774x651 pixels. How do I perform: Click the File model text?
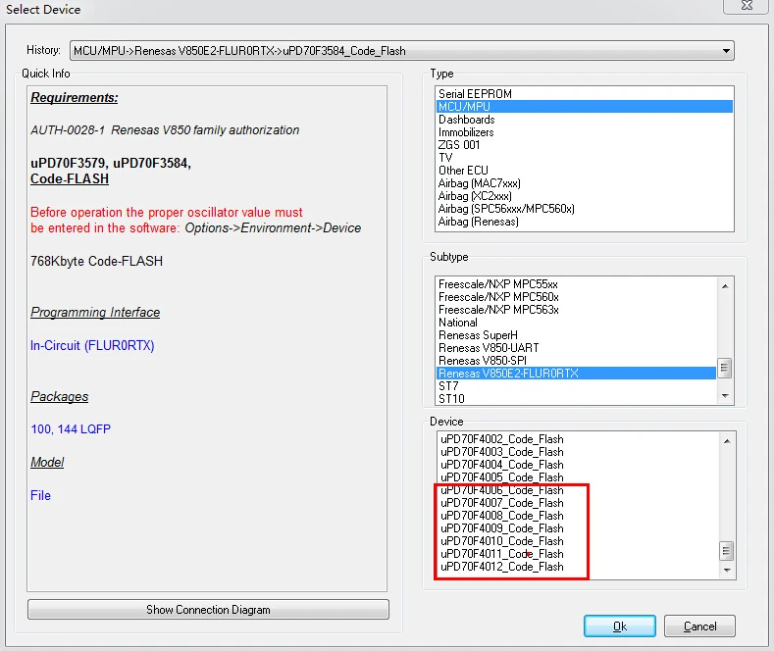pyautogui.click(x=40, y=495)
